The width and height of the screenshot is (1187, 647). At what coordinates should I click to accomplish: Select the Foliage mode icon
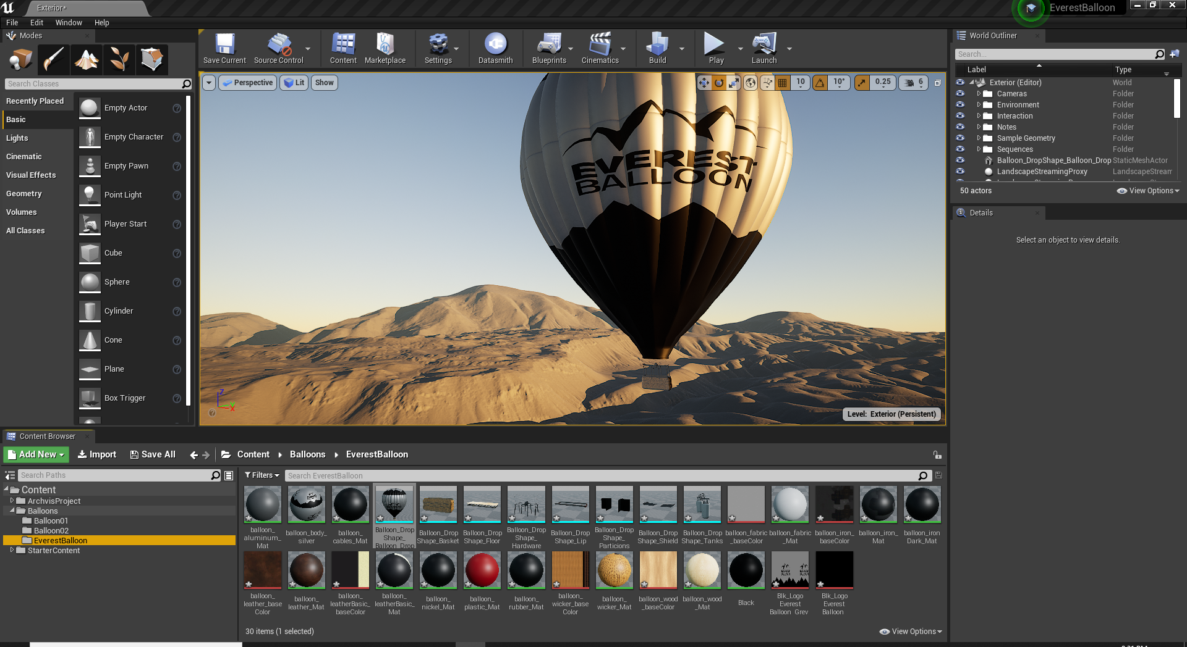click(119, 59)
